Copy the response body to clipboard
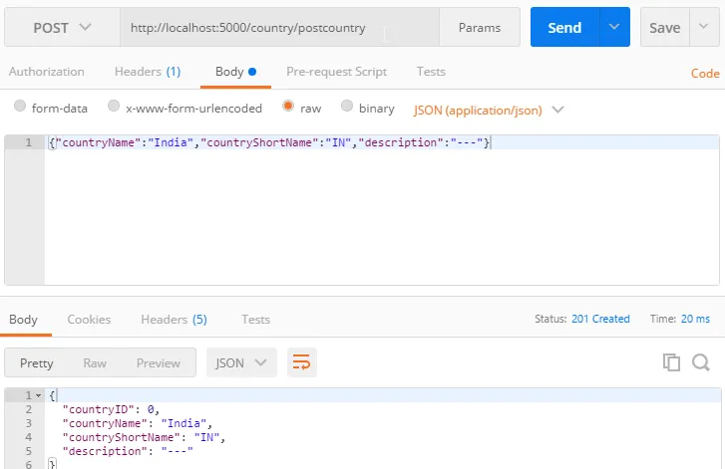The height and width of the screenshot is (469, 725). (671, 362)
